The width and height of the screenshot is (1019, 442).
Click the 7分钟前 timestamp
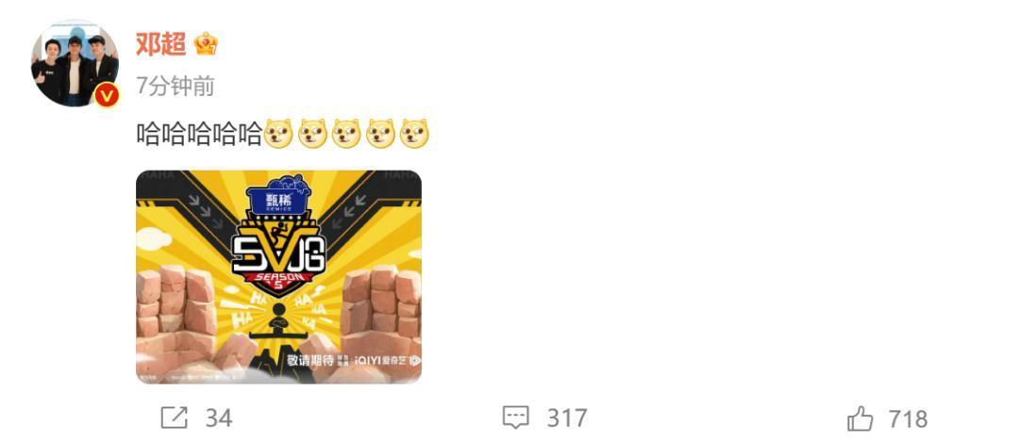pyautogui.click(x=175, y=87)
